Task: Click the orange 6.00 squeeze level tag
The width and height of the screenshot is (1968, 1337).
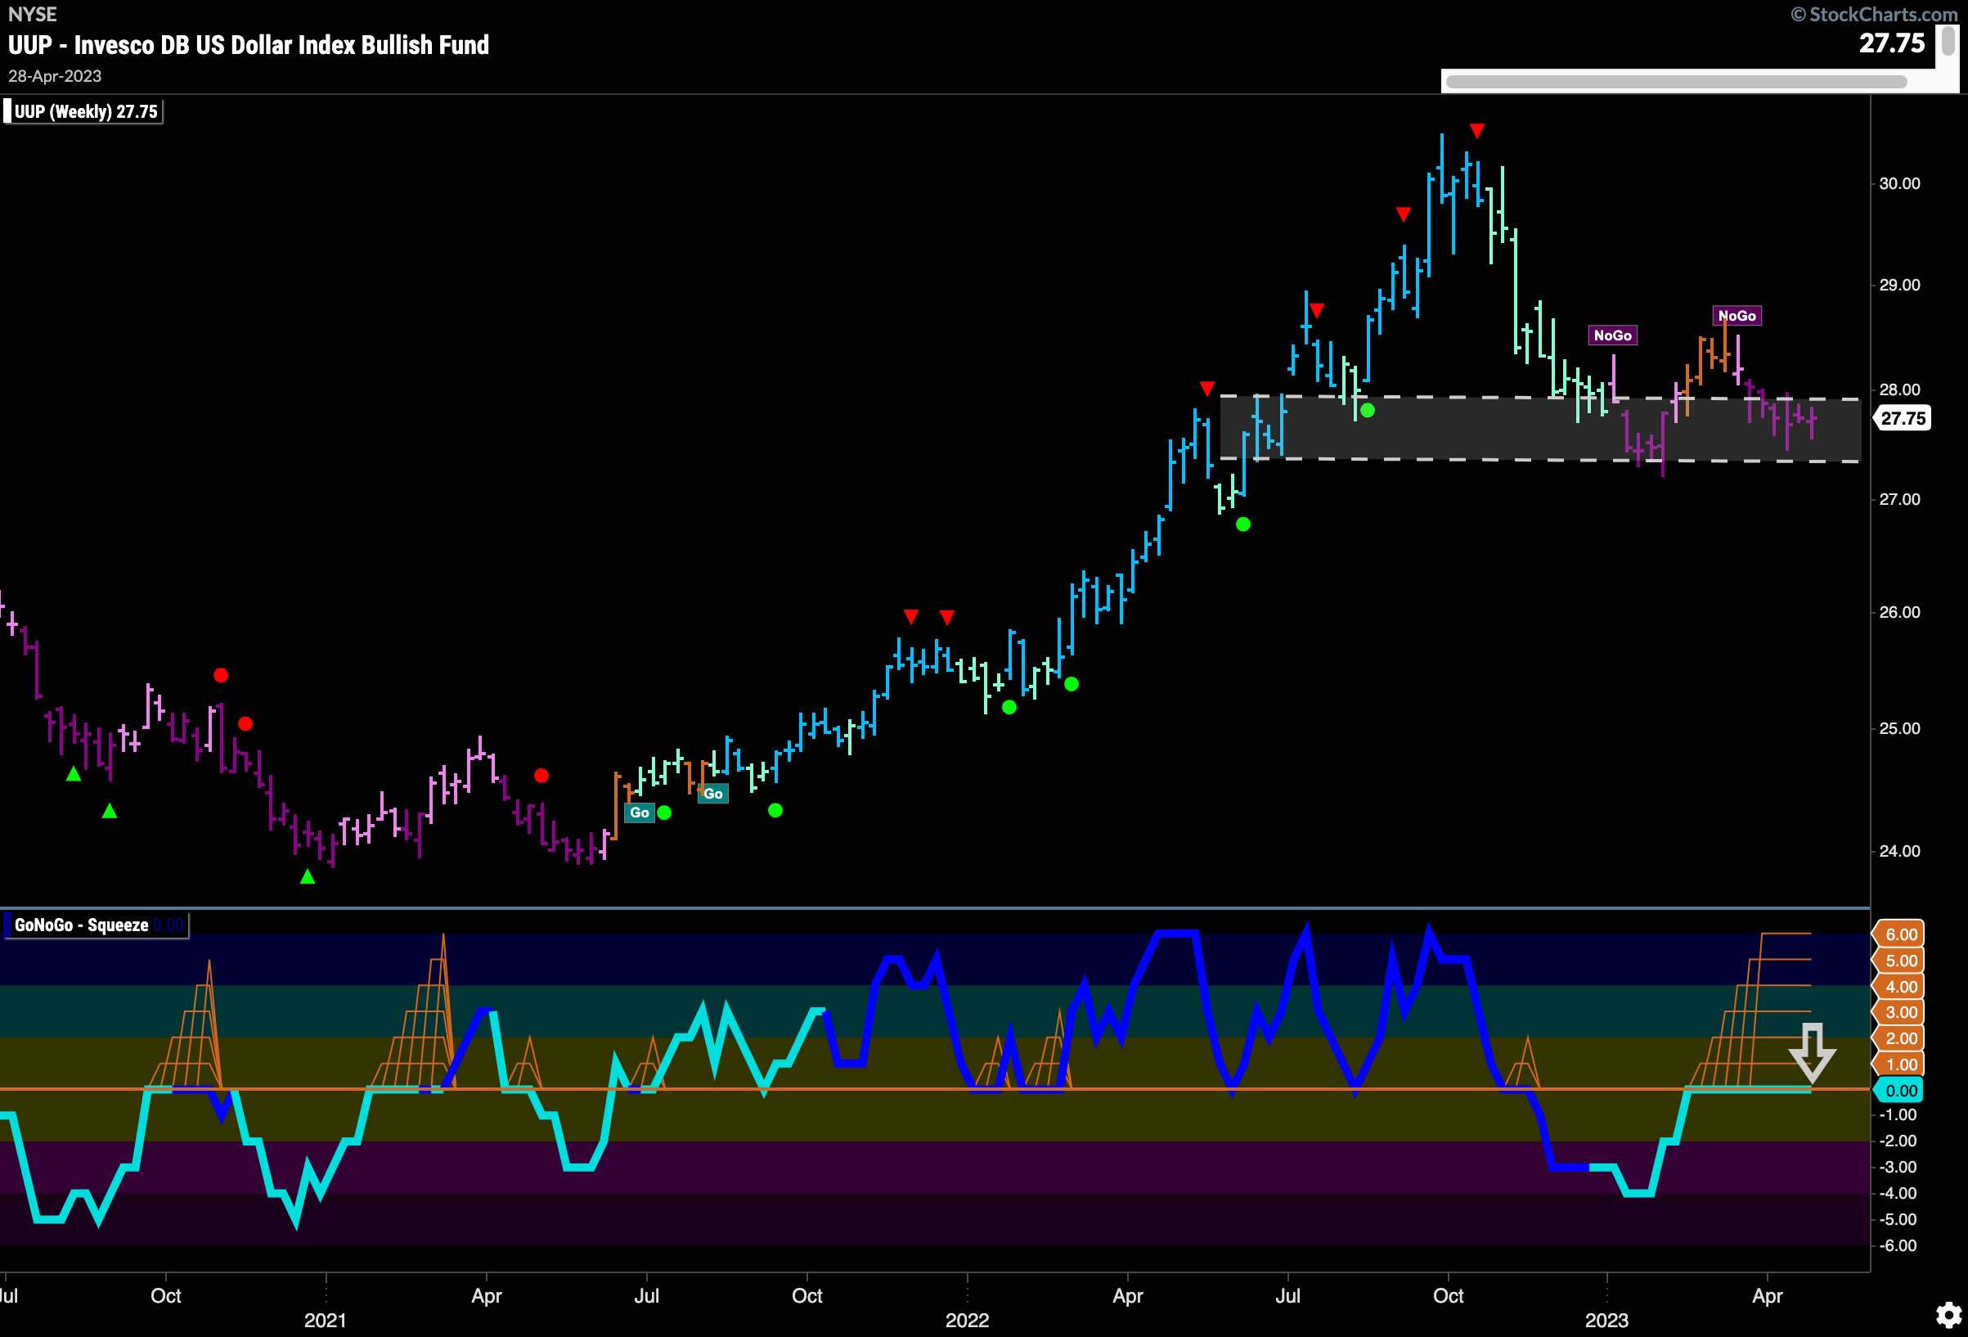Action: coord(1899,934)
